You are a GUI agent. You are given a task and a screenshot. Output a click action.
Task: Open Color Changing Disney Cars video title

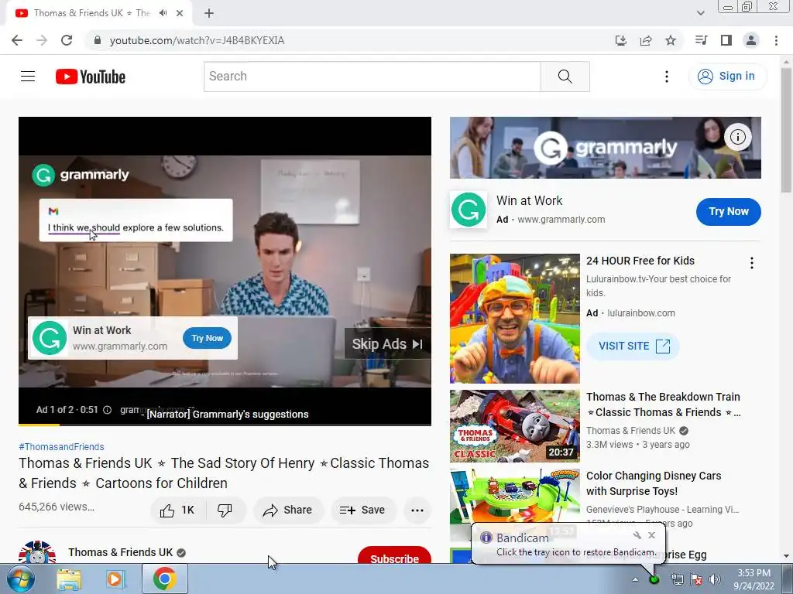[x=654, y=483]
